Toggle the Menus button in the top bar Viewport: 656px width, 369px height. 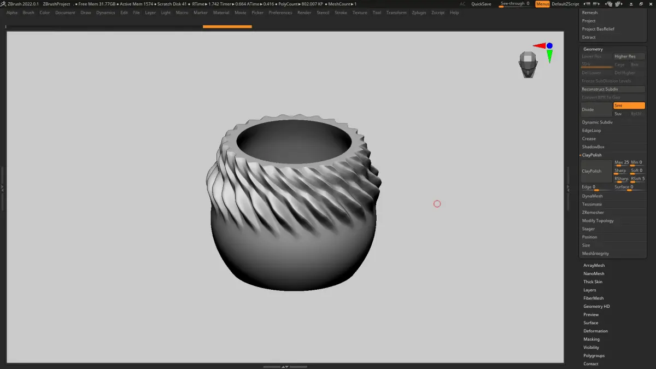542,4
